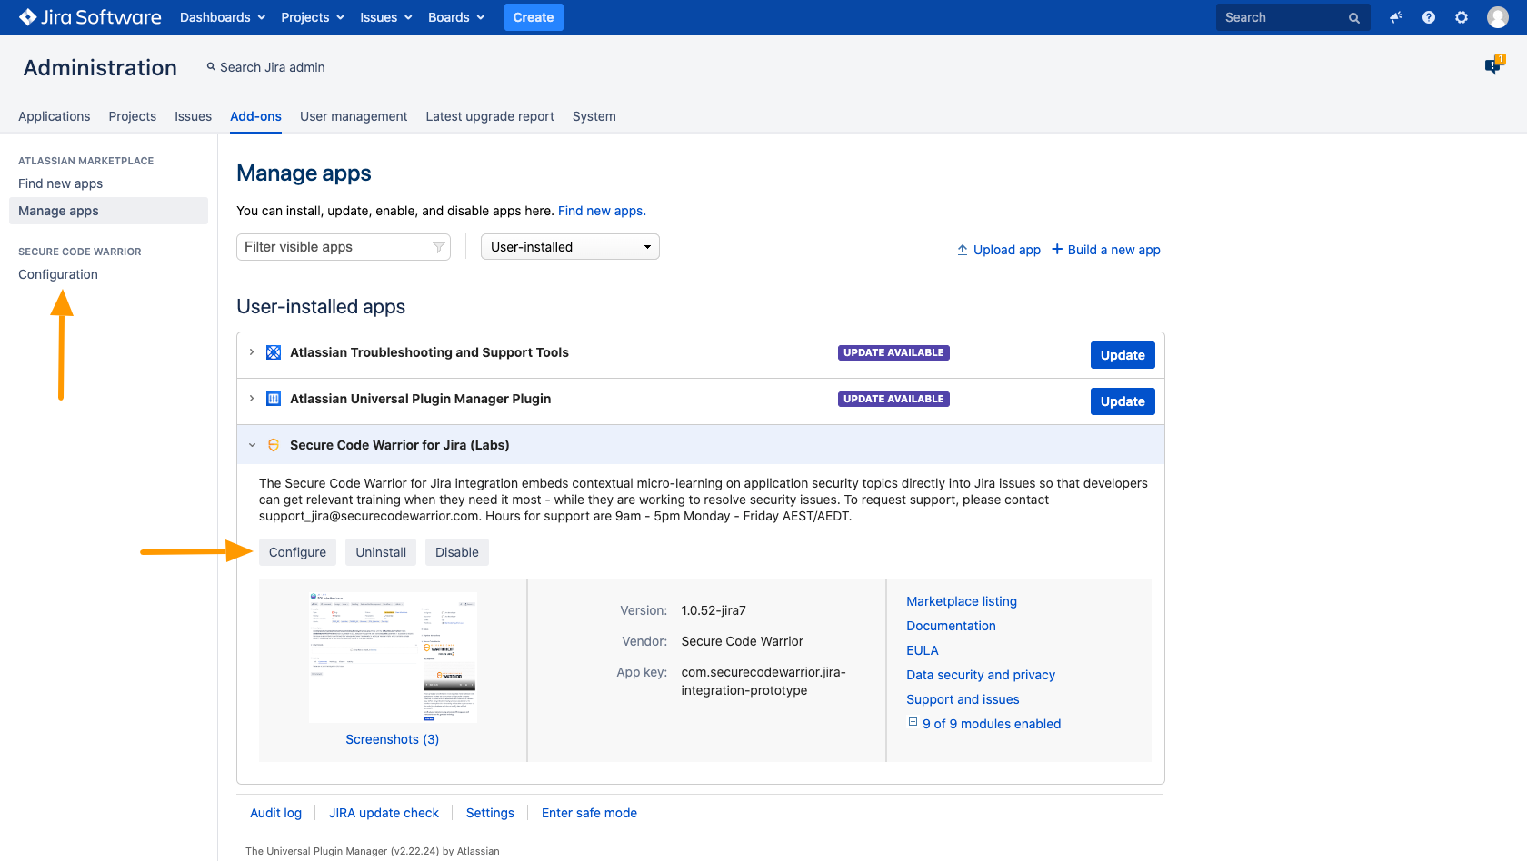
Task: Open the notifications megaphone icon
Action: 1396,17
